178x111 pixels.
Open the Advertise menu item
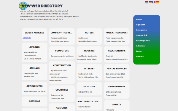click(141, 46)
